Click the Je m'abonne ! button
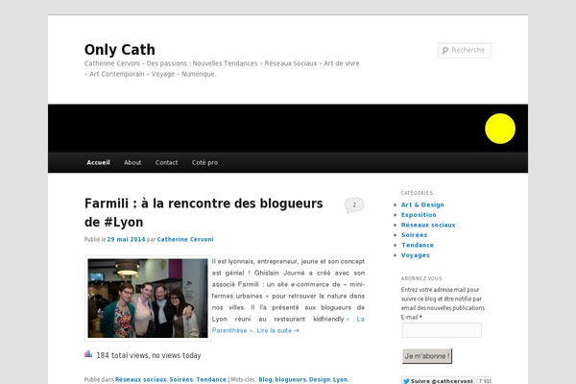 427,356
